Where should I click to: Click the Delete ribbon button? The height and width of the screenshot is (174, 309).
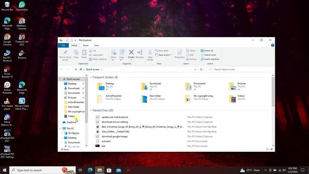pos(131,55)
